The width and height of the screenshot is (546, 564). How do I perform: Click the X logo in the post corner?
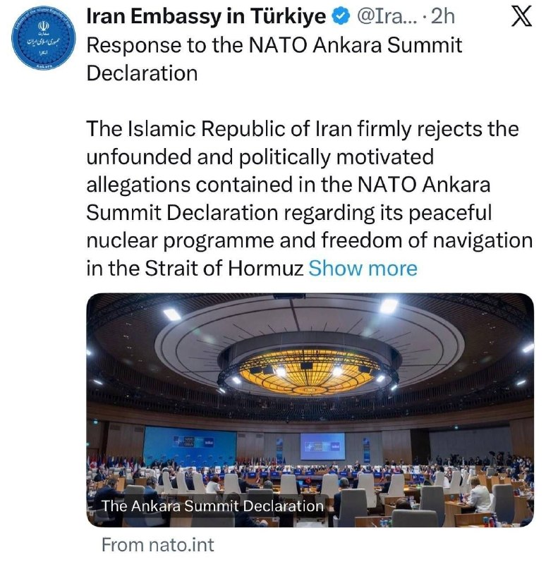tap(521, 16)
